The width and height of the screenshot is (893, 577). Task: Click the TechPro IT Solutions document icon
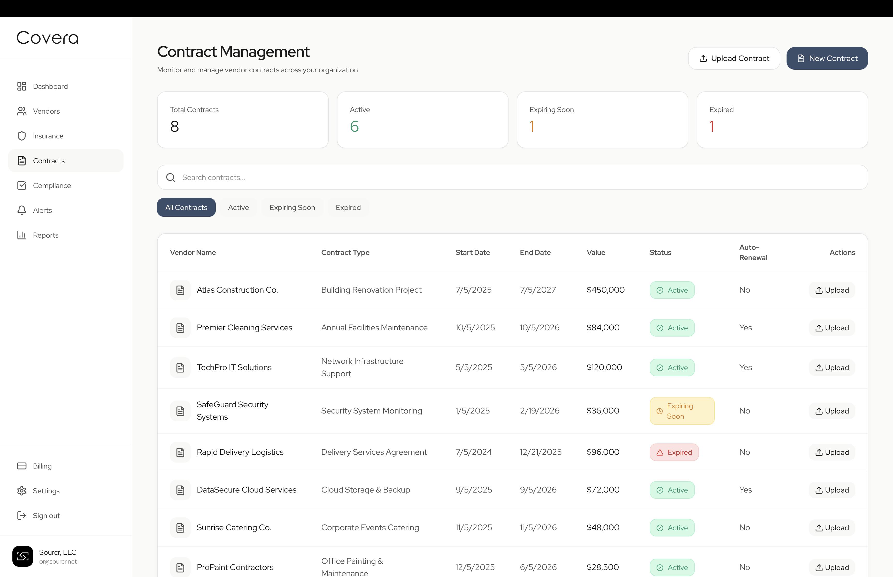tap(180, 368)
